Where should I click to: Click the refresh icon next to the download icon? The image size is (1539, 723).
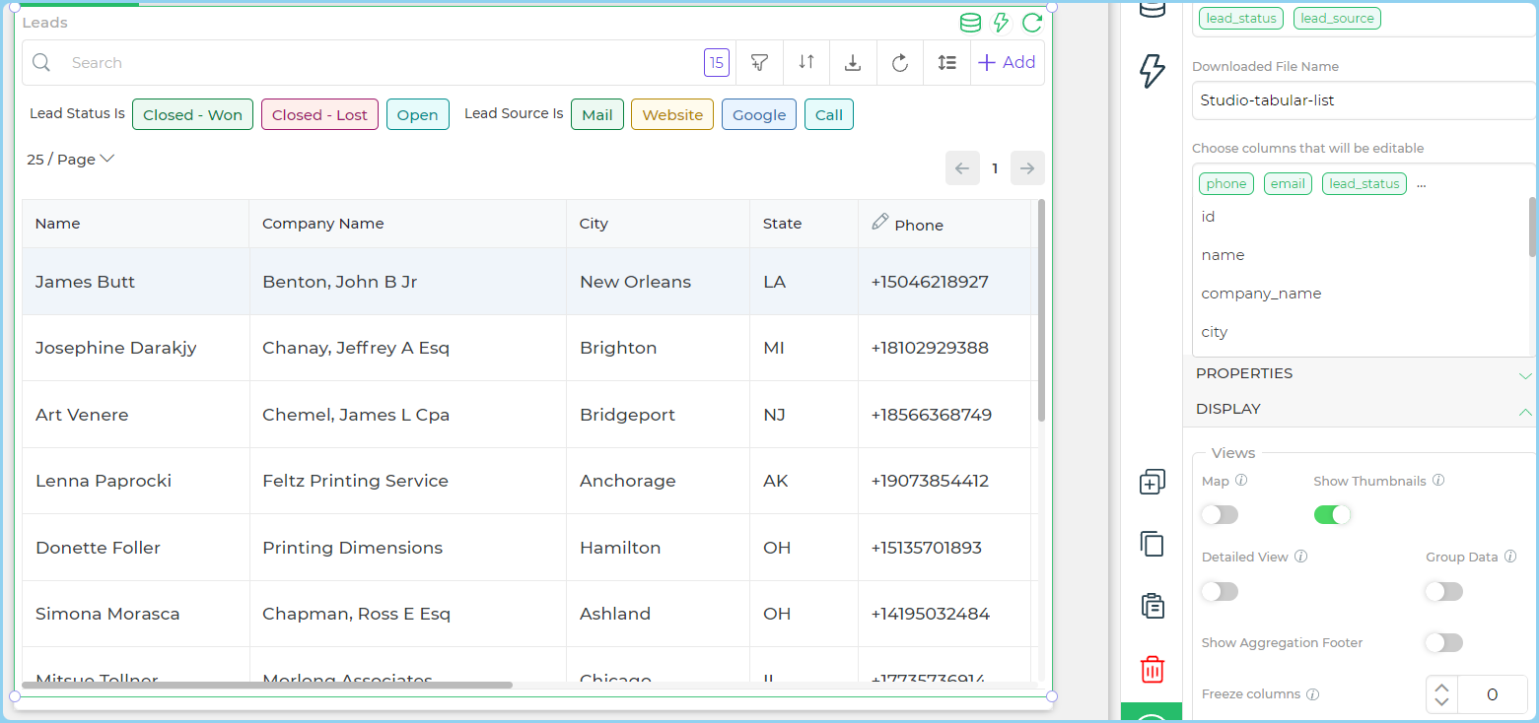[x=899, y=63]
